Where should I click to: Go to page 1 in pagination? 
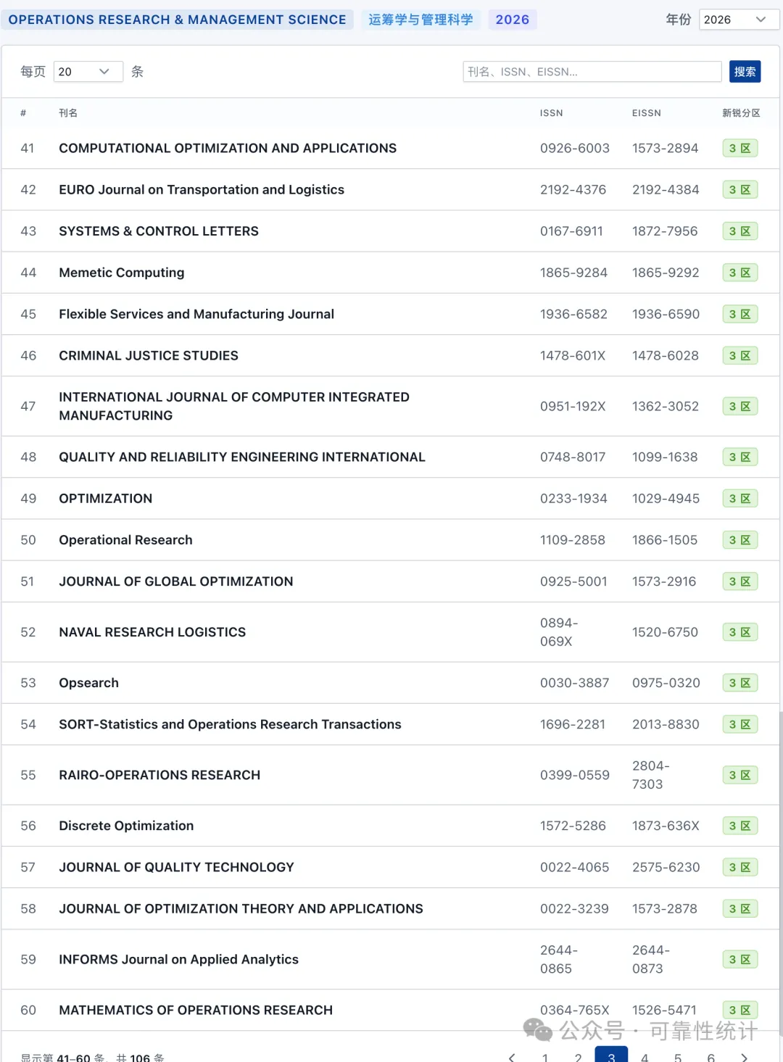point(545,1057)
